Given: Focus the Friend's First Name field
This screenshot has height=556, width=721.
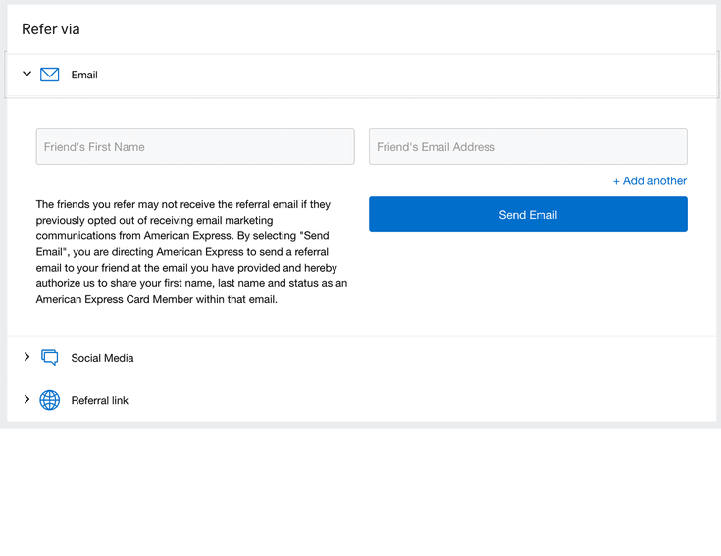Looking at the screenshot, I should tap(195, 147).
